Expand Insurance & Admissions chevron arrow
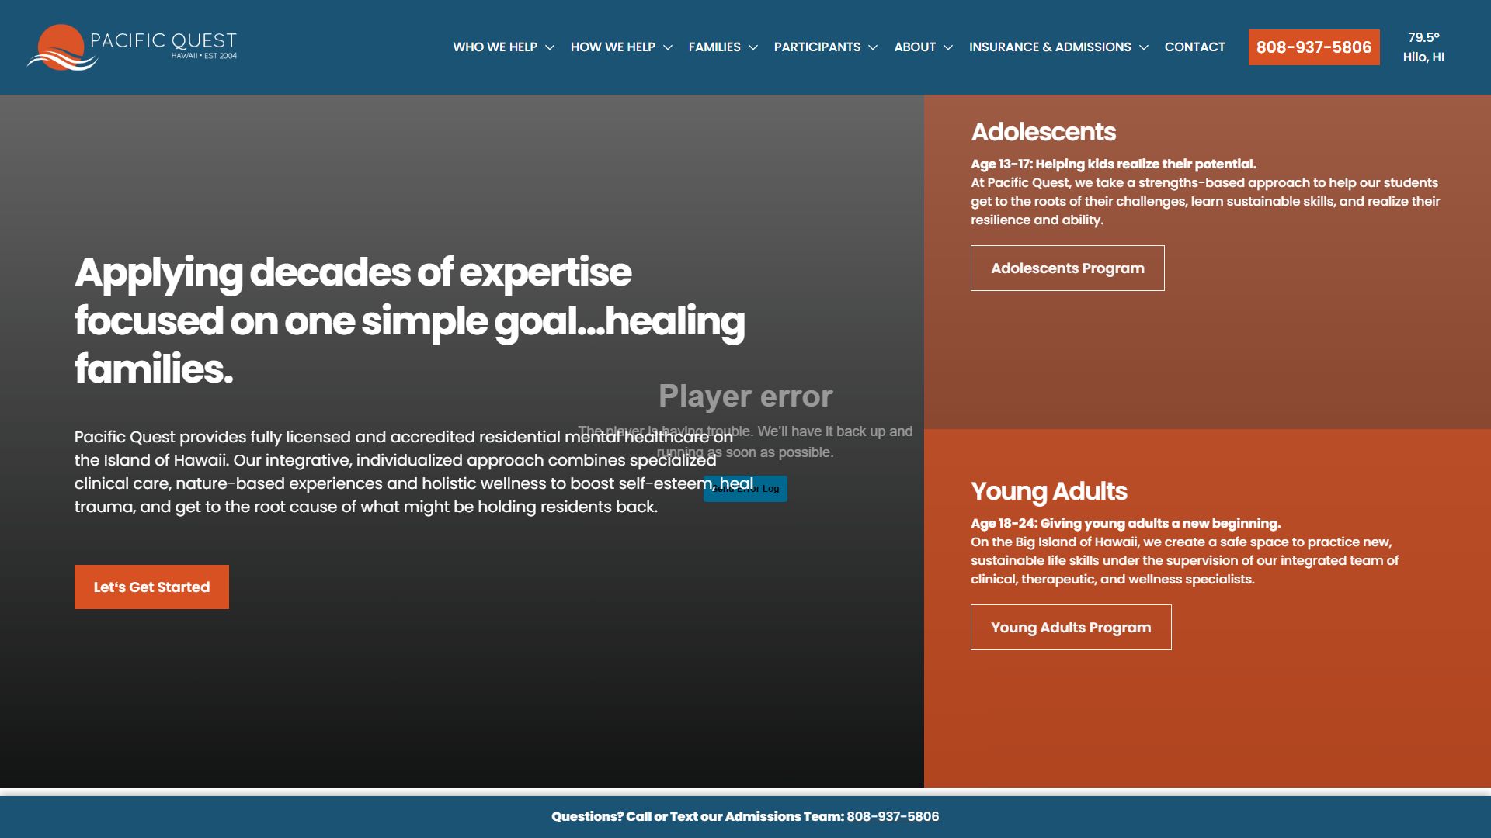The image size is (1491, 838). (1144, 47)
